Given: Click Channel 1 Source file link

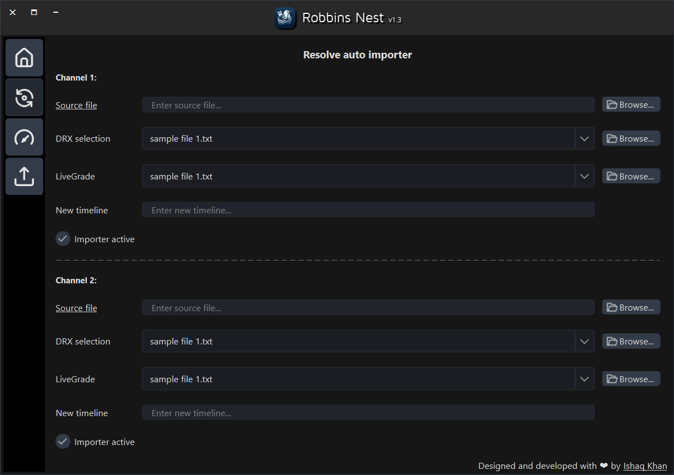Looking at the screenshot, I should tap(76, 105).
